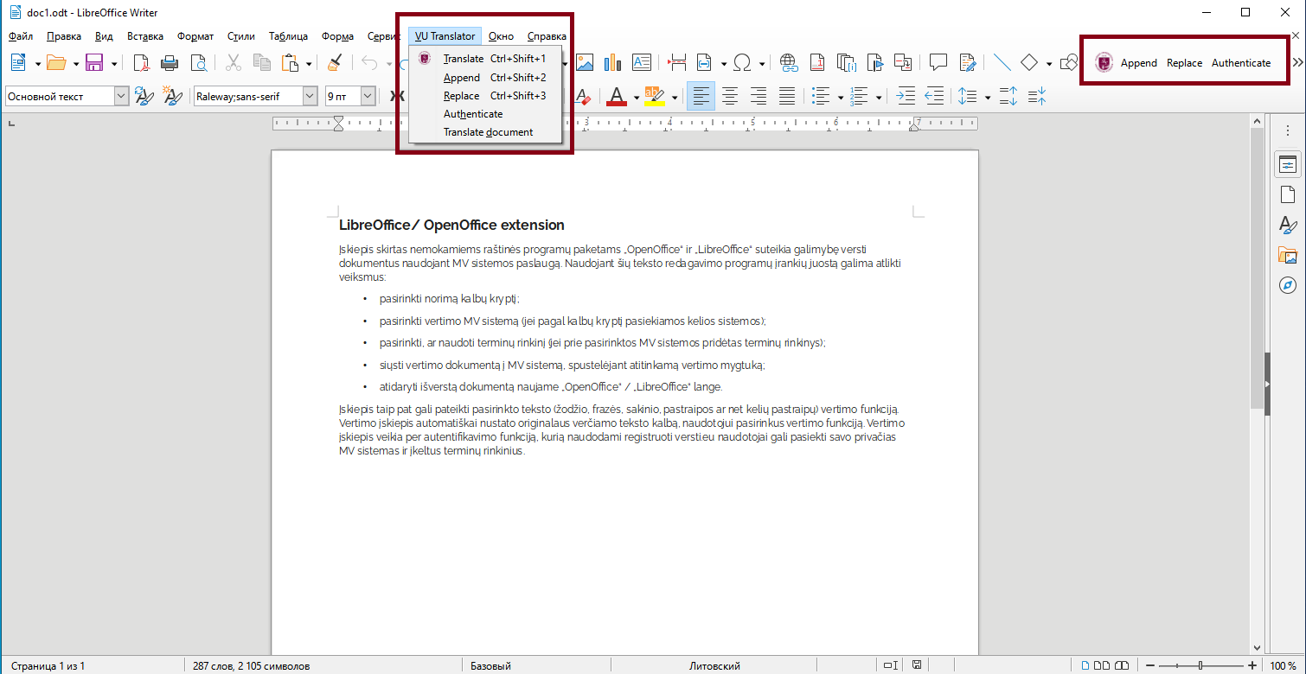Open a file using the folder icon
The image size is (1306, 674).
(x=56, y=62)
